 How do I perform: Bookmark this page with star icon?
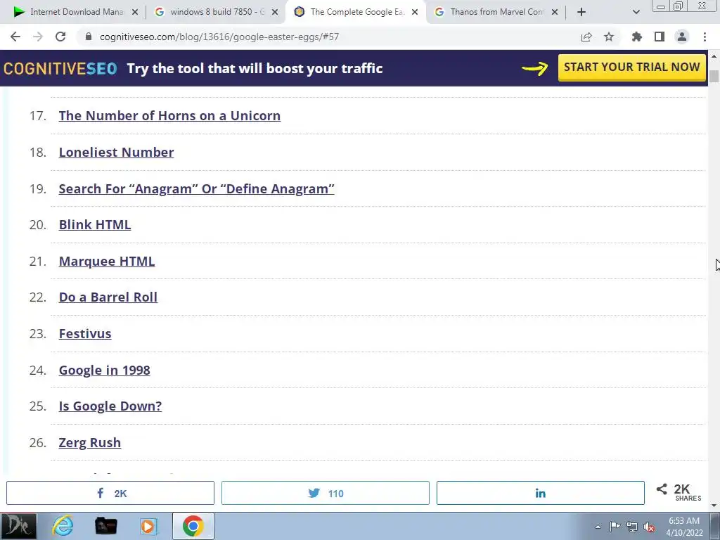pyautogui.click(x=609, y=37)
